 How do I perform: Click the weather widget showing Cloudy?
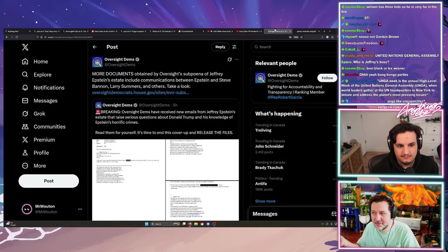click(x=10, y=224)
